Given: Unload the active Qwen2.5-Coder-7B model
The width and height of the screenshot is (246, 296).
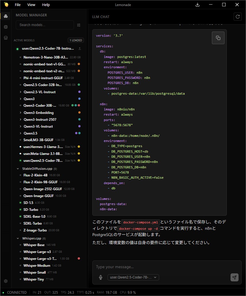Looking at the screenshot, I should [79, 49].
